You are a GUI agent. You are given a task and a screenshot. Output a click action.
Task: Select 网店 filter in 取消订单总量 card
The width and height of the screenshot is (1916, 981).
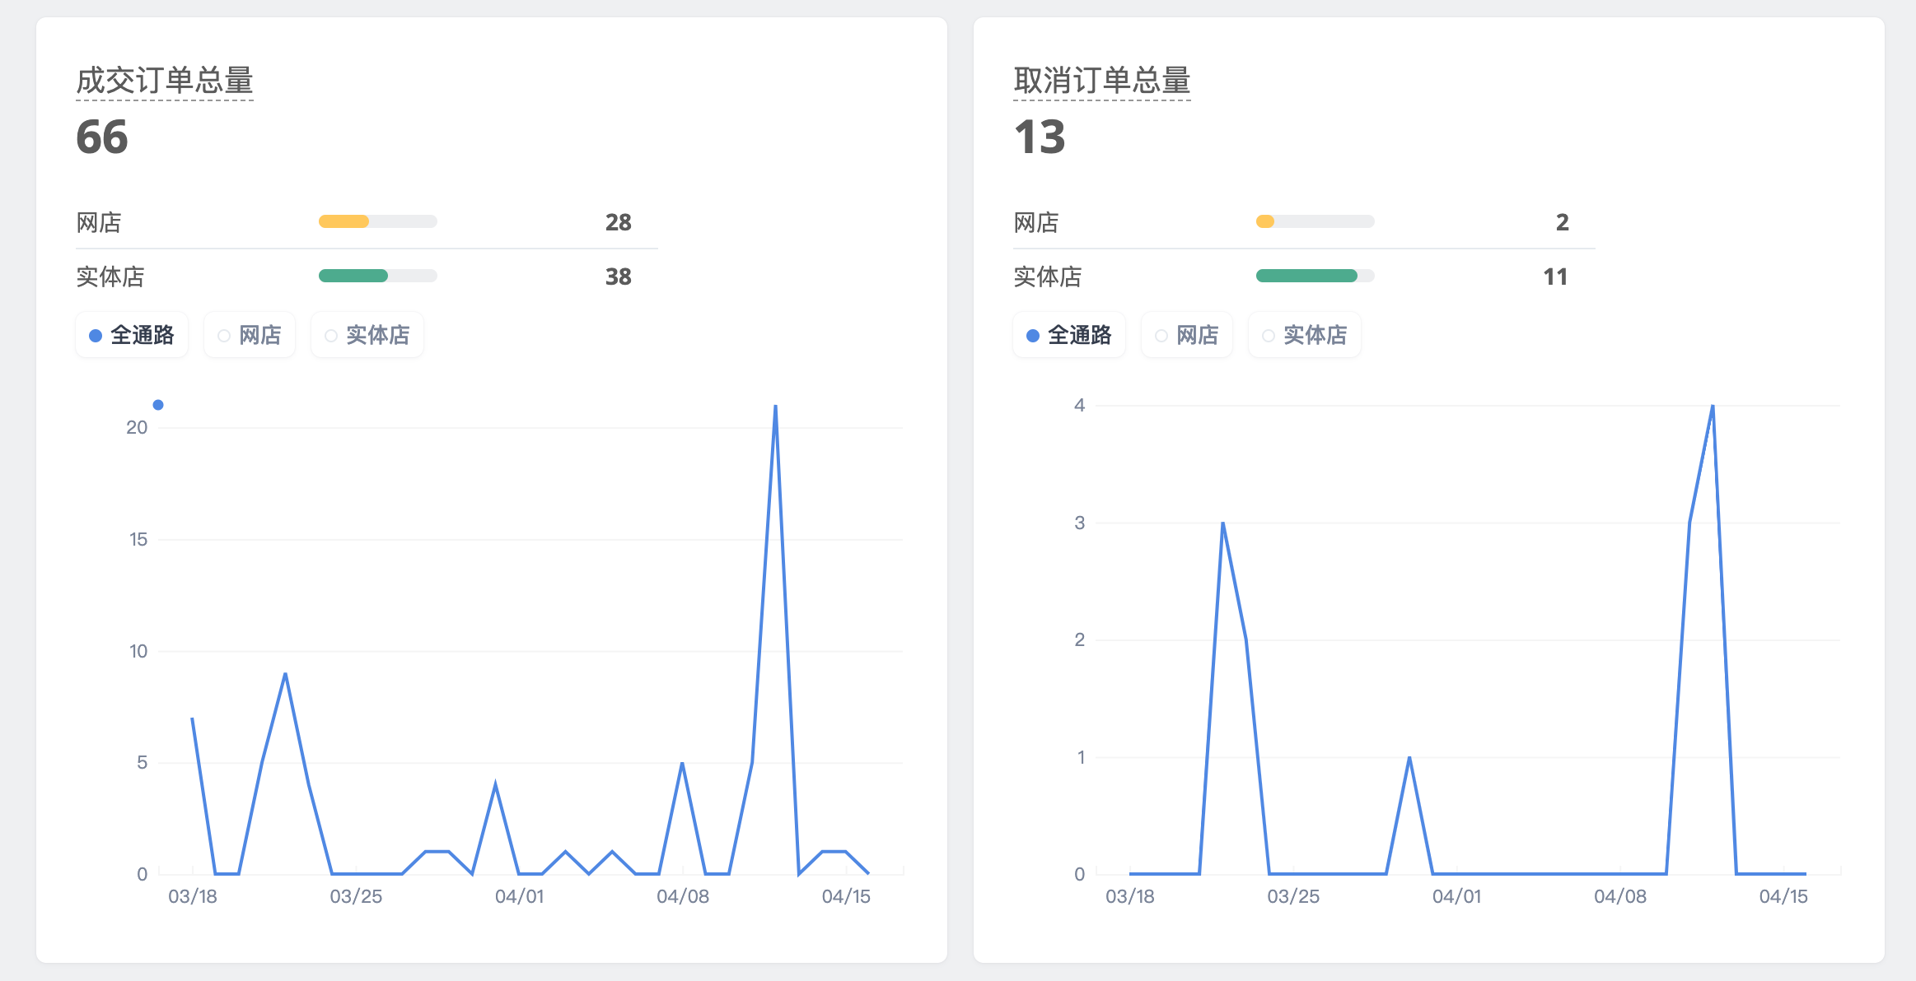point(1187,335)
